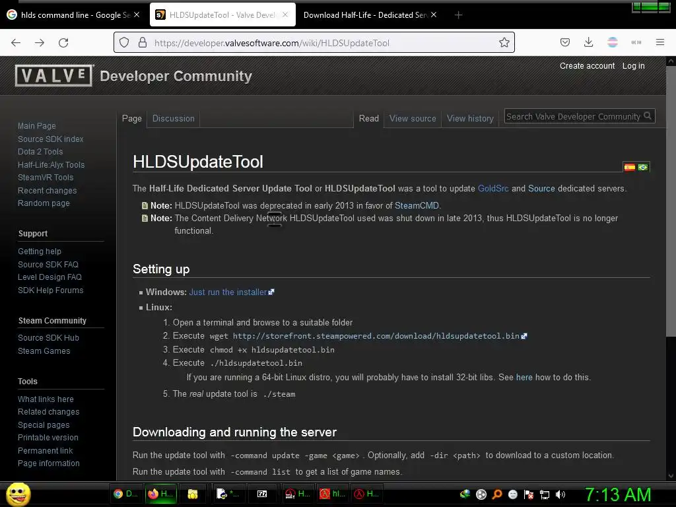Follow the SteamCMD link
The image size is (676, 507).
point(417,206)
